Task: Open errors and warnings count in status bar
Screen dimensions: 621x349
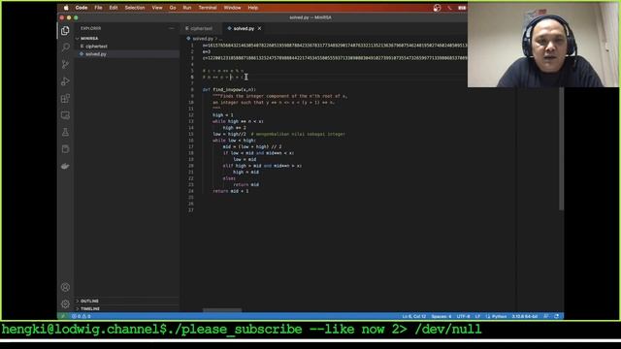Action: 82,316
